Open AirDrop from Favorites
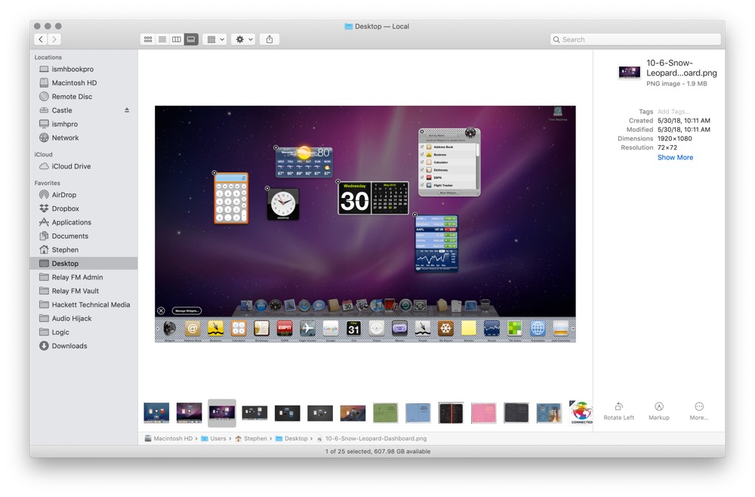This screenshot has height=497, width=755. click(x=84, y=195)
